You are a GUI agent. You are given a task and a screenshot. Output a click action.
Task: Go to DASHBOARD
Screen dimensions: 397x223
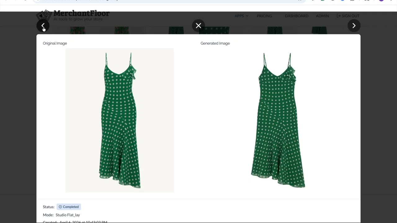coord(297,16)
